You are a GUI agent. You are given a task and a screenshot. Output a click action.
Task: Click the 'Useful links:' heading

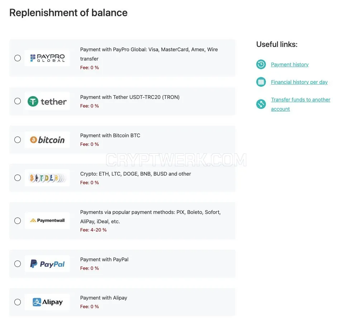point(277,44)
